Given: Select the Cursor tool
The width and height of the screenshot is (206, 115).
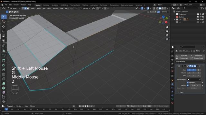Looking at the screenshot, I should tap(4, 21).
